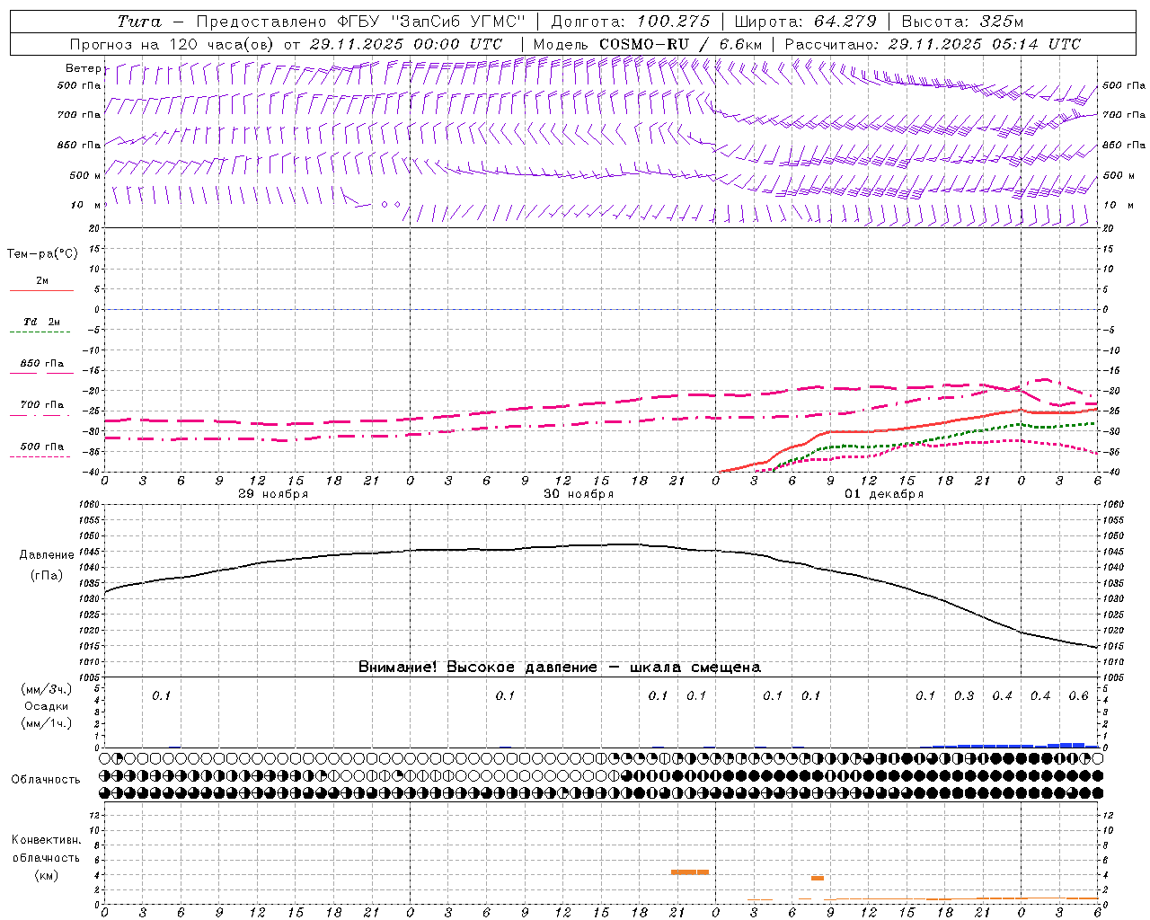Click the precipitation value '0.6'
The width and height of the screenshot is (1150, 920).
[x=1078, y=696]
